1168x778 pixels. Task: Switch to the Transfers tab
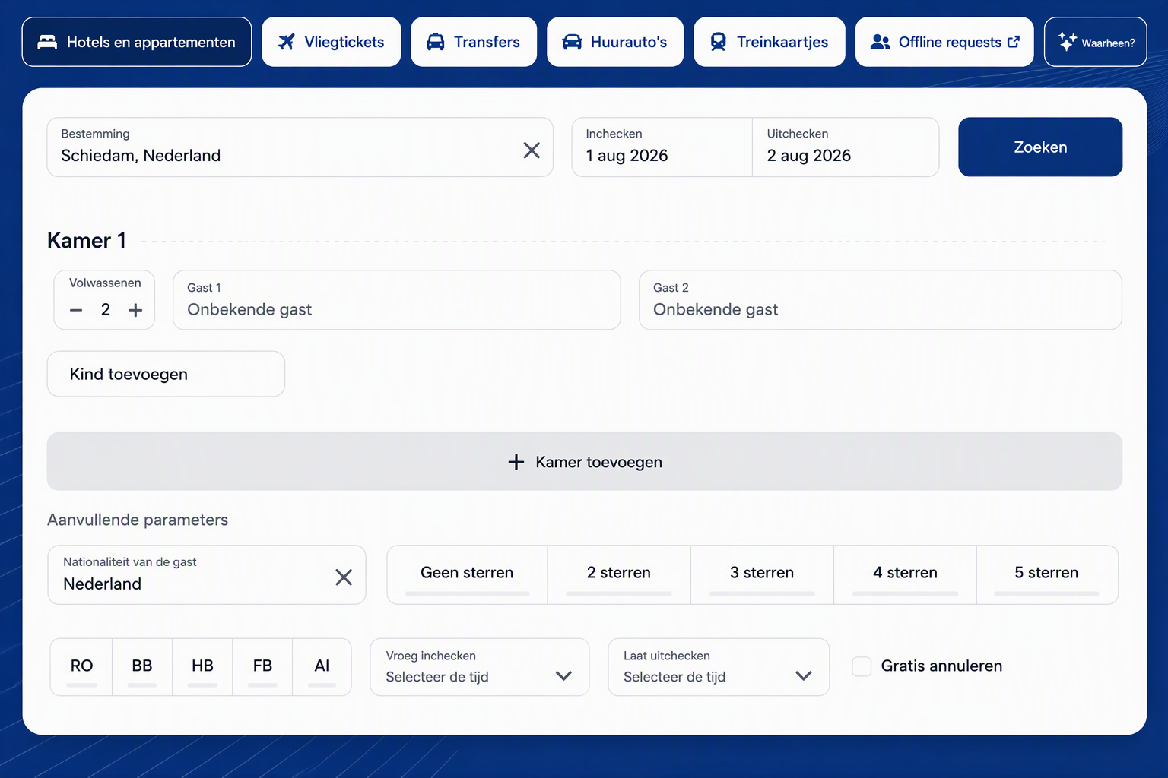tap(474, 42)
